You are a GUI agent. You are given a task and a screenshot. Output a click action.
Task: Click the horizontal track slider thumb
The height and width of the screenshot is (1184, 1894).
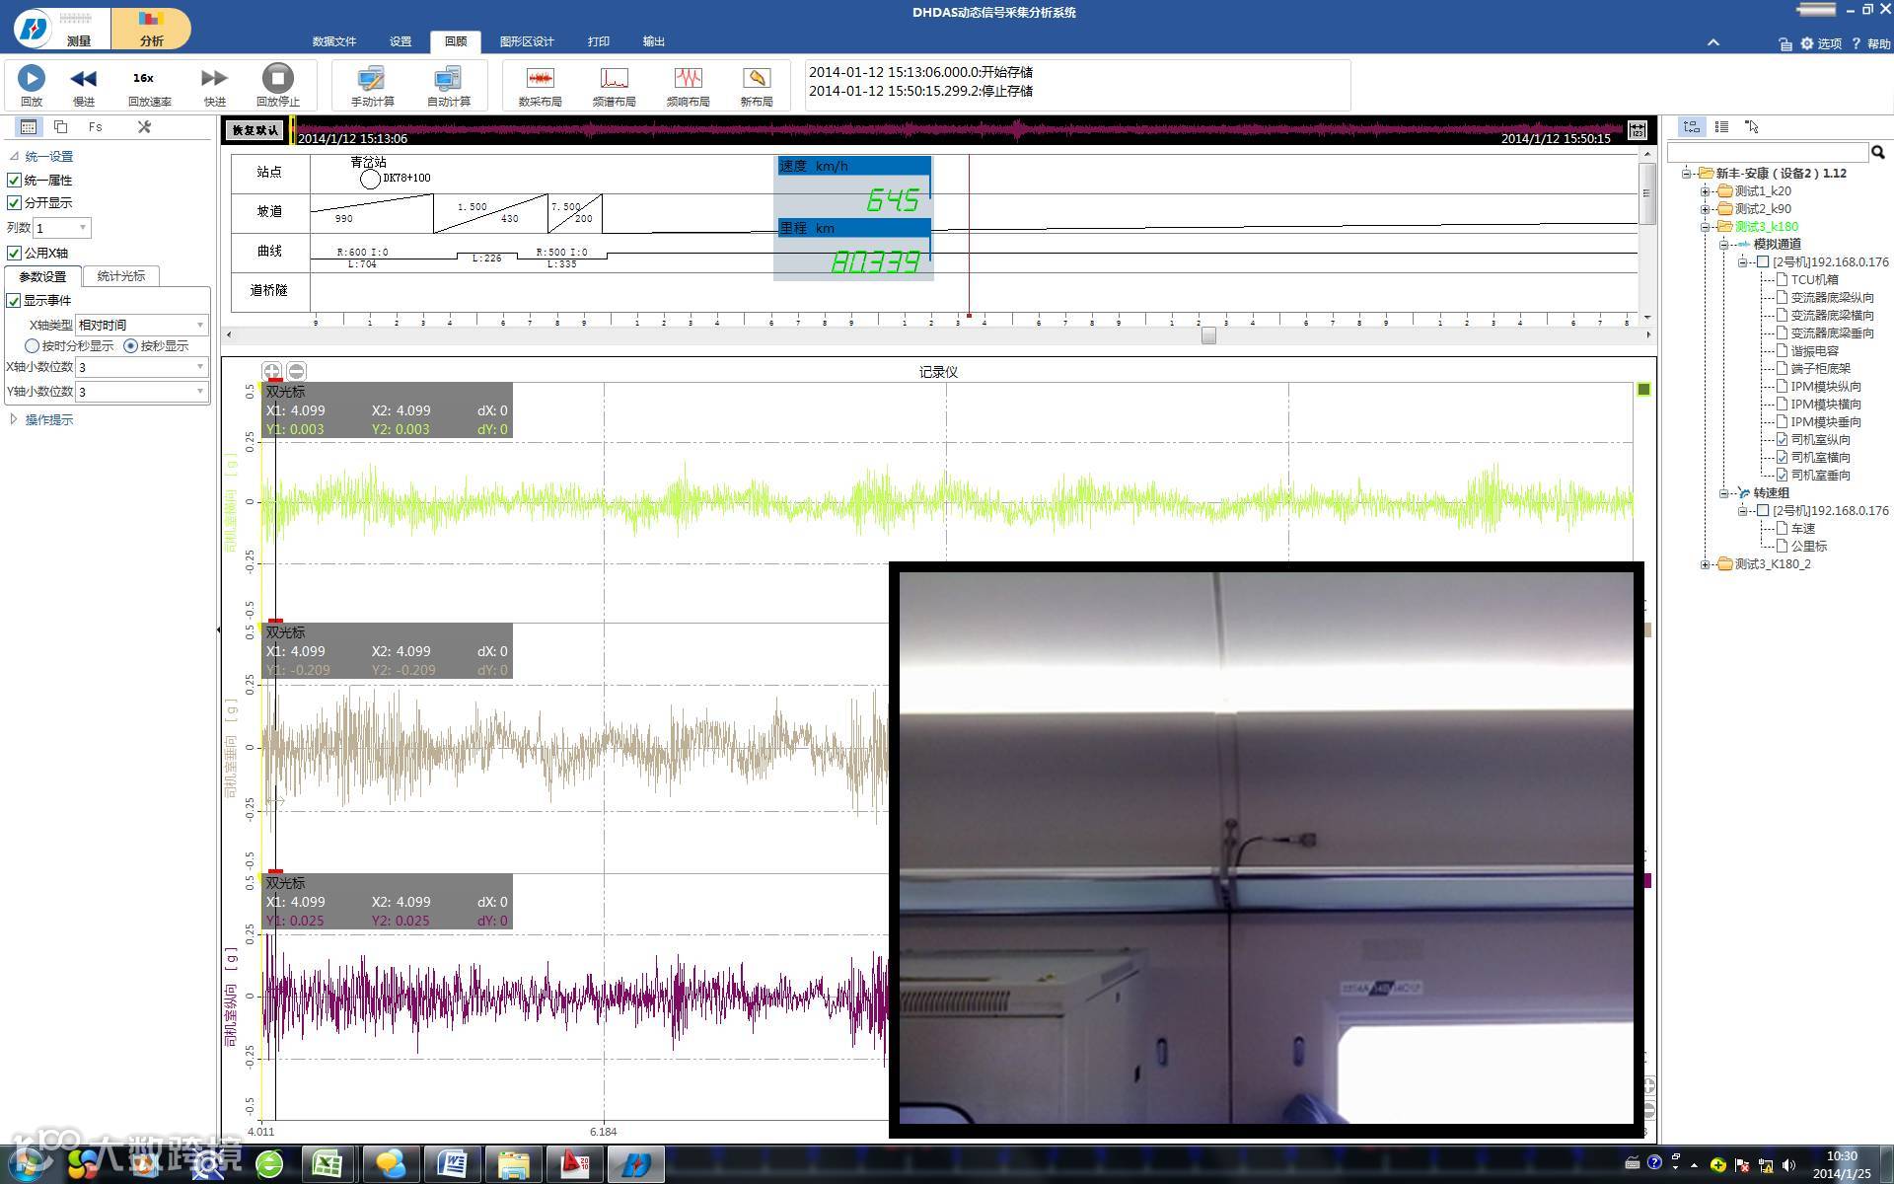1208,335
